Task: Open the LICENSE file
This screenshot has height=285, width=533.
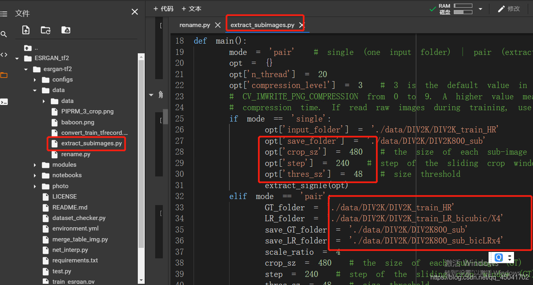Action: coord(64,197)
